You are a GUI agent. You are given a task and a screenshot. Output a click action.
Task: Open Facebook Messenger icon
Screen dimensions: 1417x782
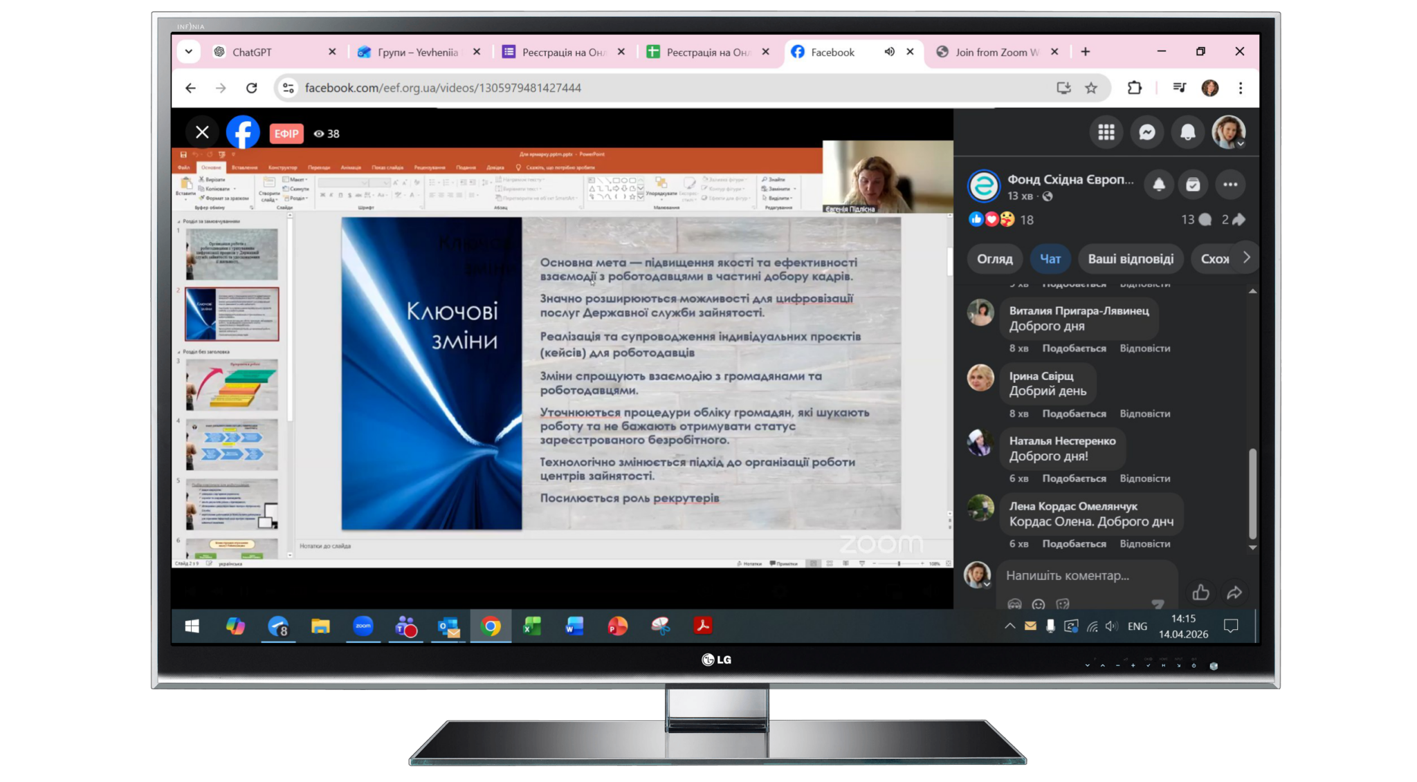pyautogui.click(x=1146, y=132)
